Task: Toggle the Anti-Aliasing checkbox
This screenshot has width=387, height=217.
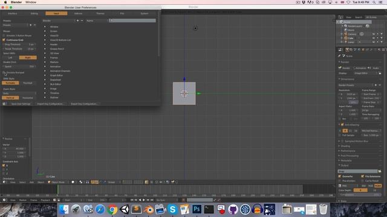Action: pos(342,125)
